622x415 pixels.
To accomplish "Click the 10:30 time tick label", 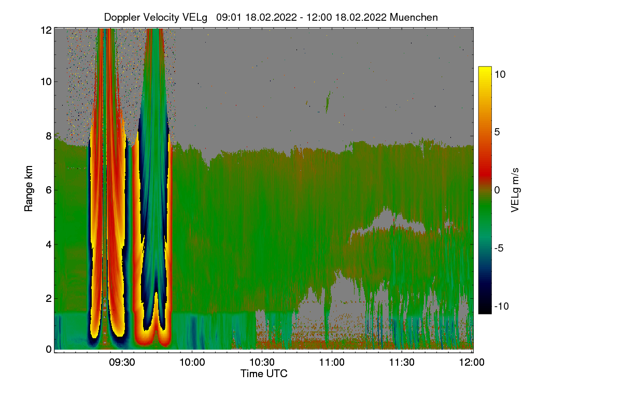I will point(262,362).
